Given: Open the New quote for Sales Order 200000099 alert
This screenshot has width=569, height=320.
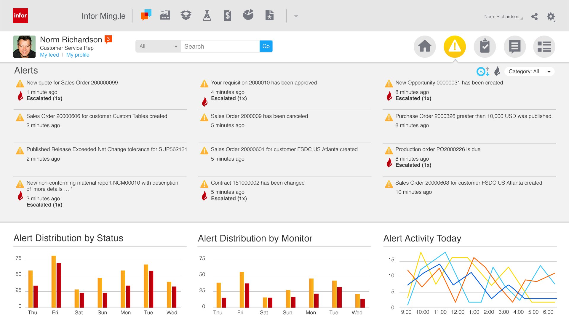Looking at the screenshot, I should (72, 83).
